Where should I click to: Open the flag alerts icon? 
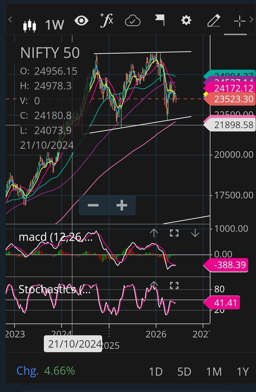[x=159, y=21]
